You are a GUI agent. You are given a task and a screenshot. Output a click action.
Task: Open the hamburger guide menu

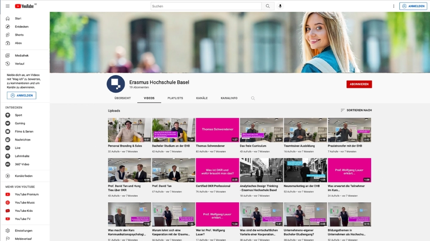pos(7,6)
